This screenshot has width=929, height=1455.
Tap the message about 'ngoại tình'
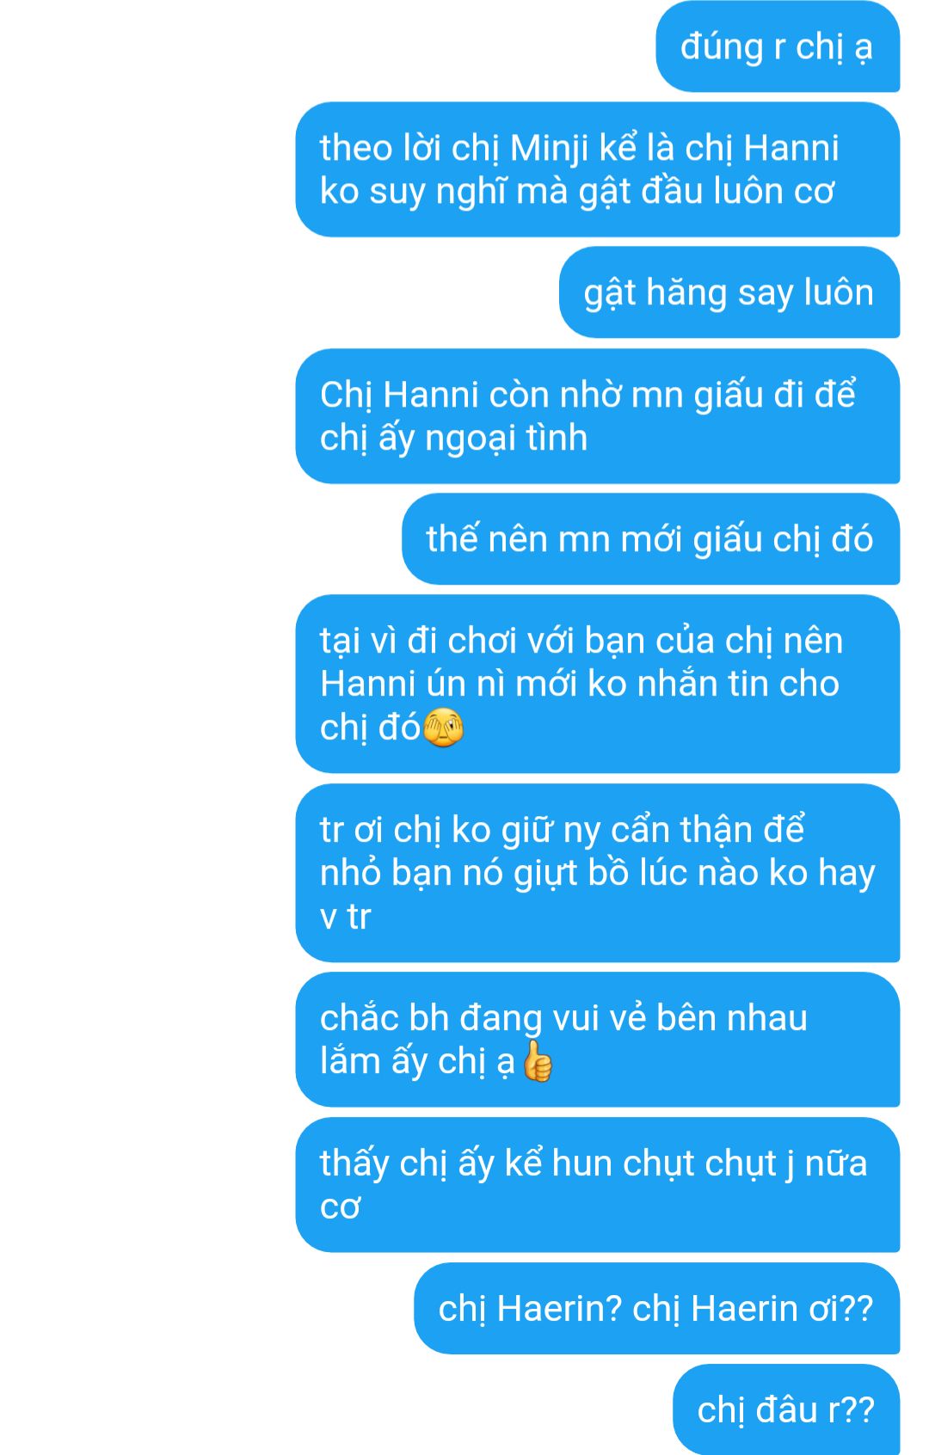click(598, 416)
